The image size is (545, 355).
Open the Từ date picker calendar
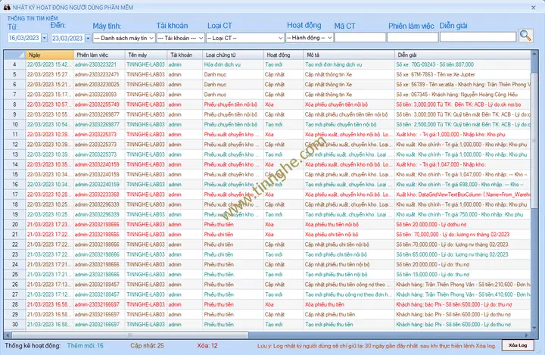pyautogui.click(x=43, y=37)
